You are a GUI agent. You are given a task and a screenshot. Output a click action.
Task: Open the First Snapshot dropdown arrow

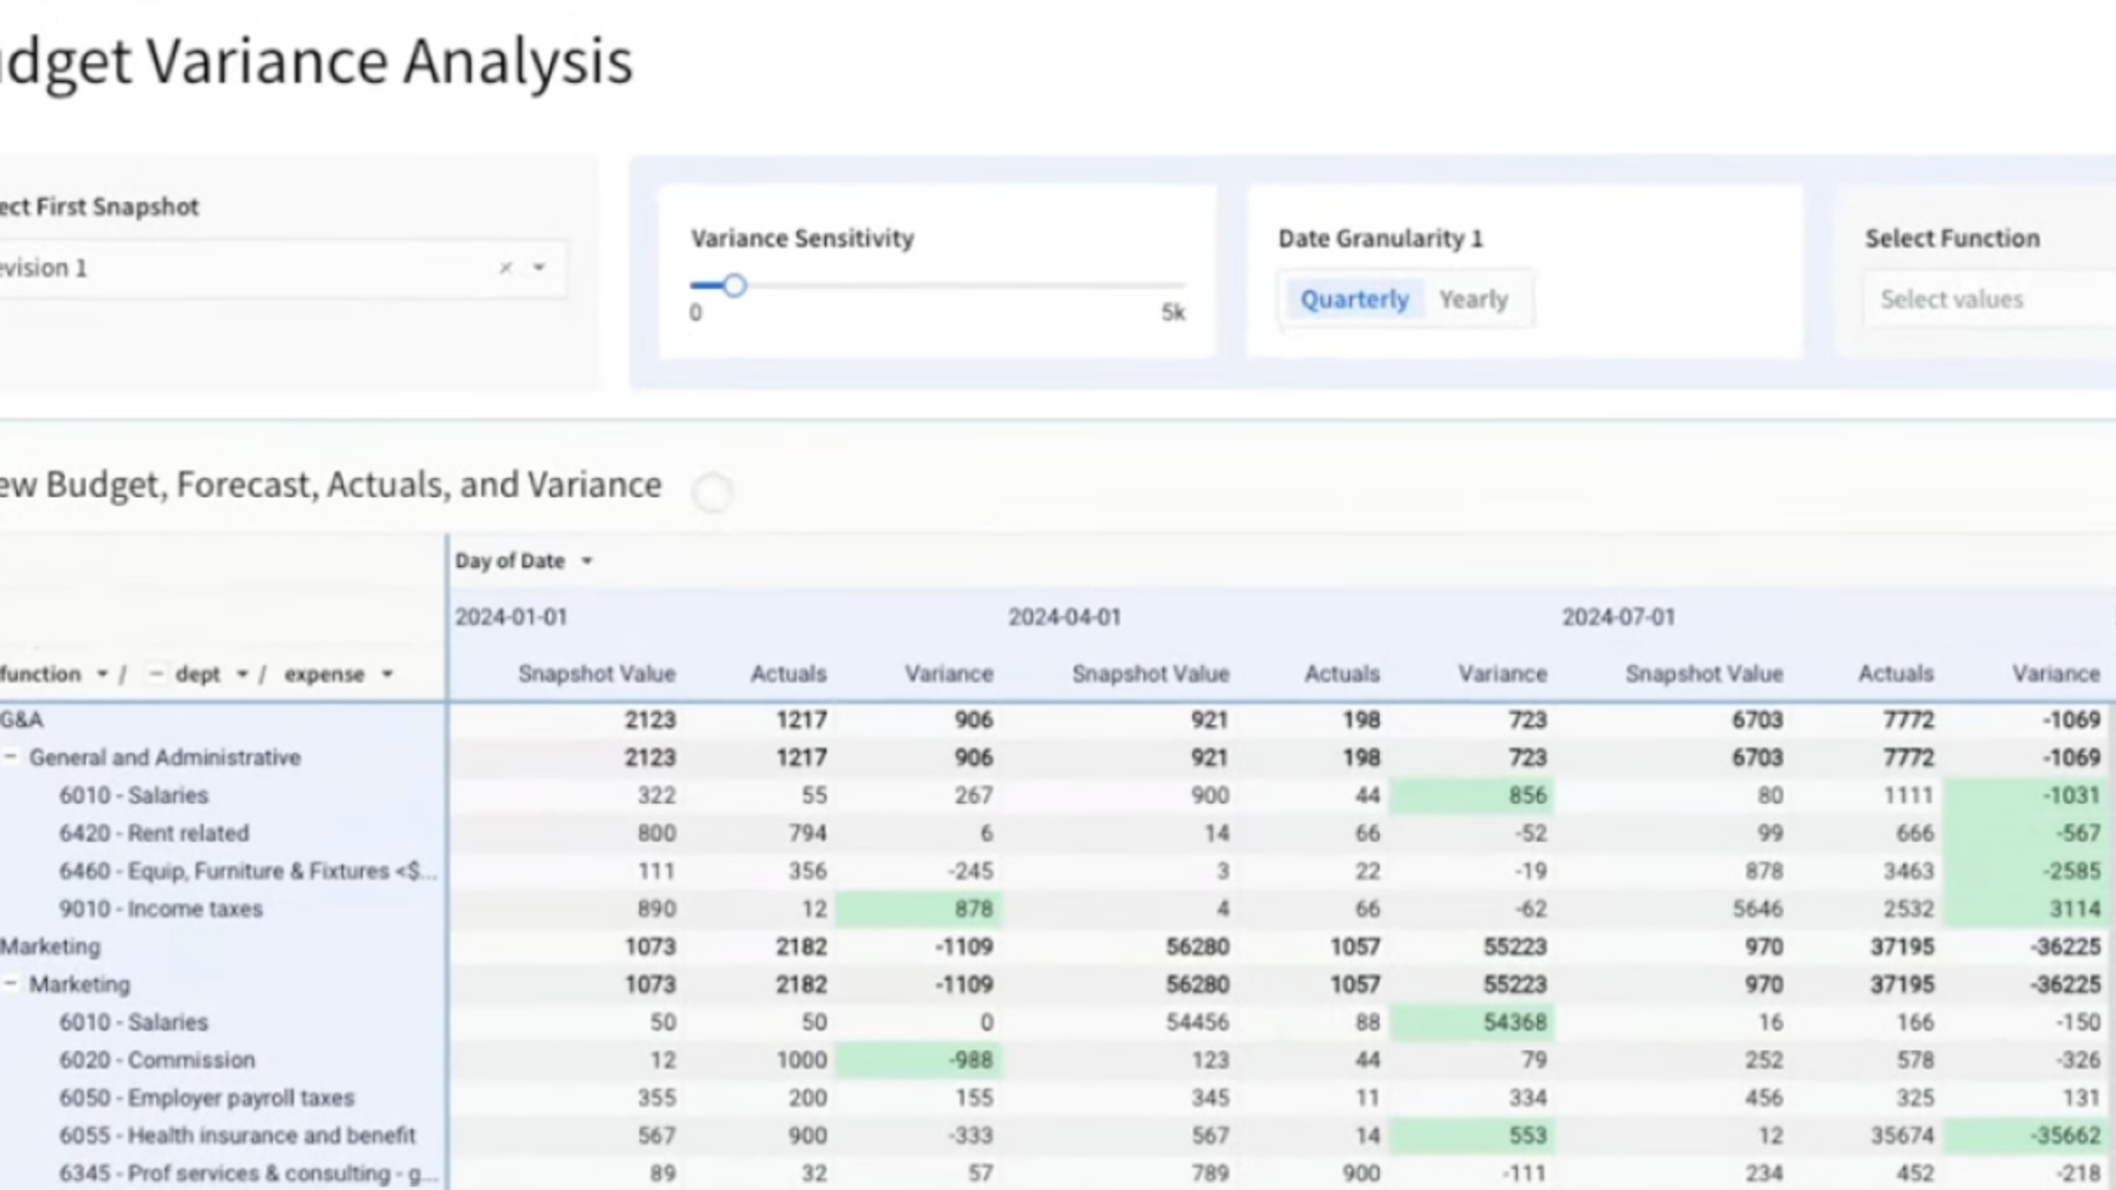tap(539, 268)
